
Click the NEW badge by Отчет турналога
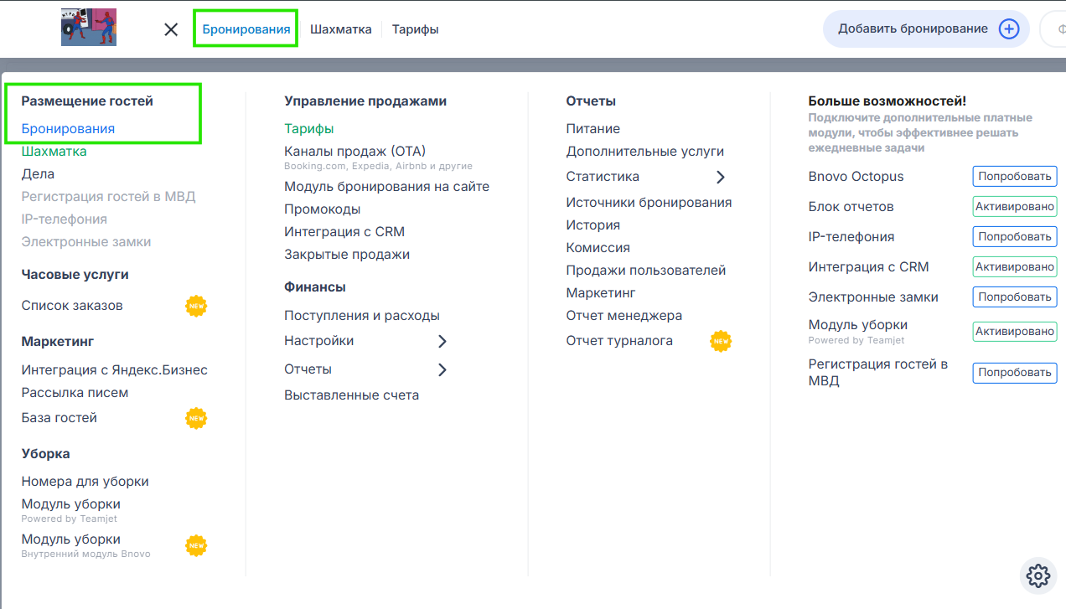tap(721, 341)
